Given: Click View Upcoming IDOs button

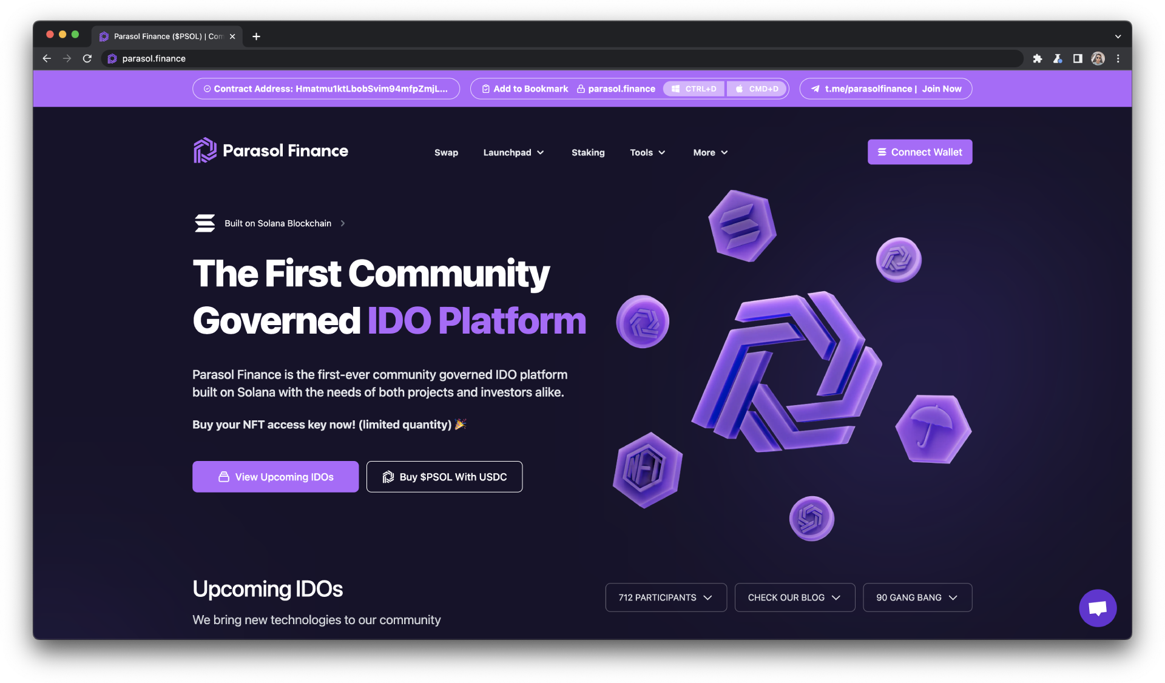Looking at the screenshot, I should [x=275, y=477].
